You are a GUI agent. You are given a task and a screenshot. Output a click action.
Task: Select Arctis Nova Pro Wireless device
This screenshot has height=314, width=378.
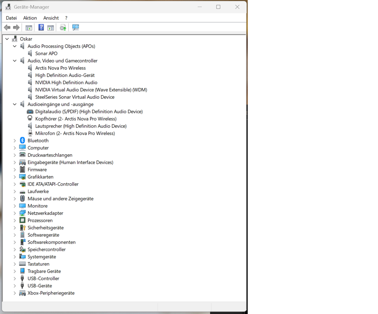pos(61,68)
